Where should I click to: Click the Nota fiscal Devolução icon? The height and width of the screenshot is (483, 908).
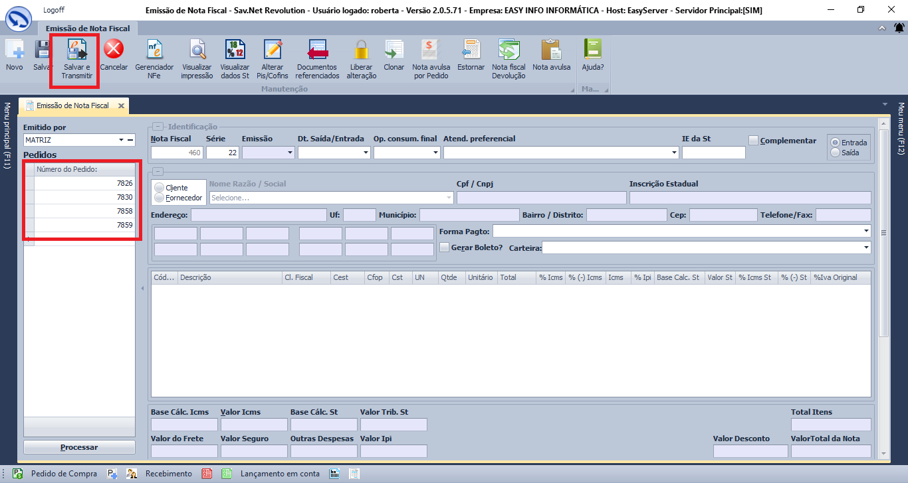point(509,50)
